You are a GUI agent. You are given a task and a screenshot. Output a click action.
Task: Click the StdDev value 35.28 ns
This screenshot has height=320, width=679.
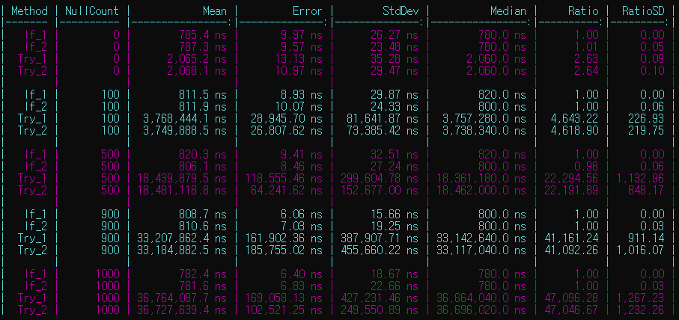(x=395, y=59)
